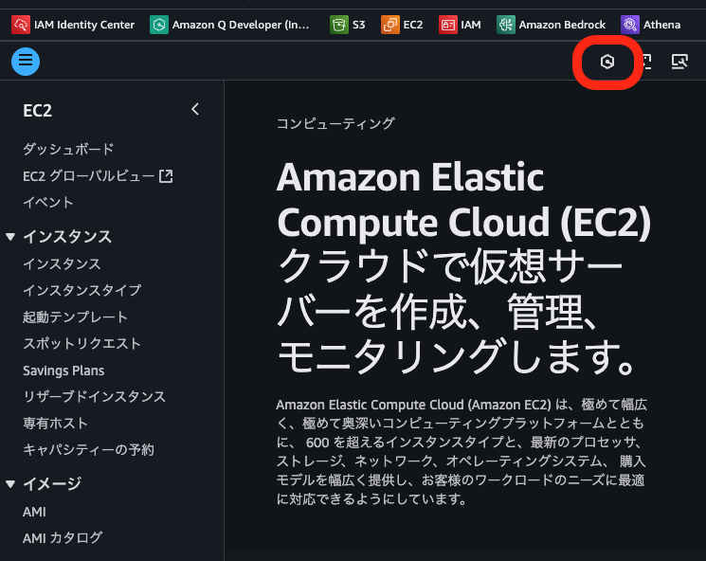Open 専有ホスト in the sidebar

pyautogui.click(x=55, y=424)
